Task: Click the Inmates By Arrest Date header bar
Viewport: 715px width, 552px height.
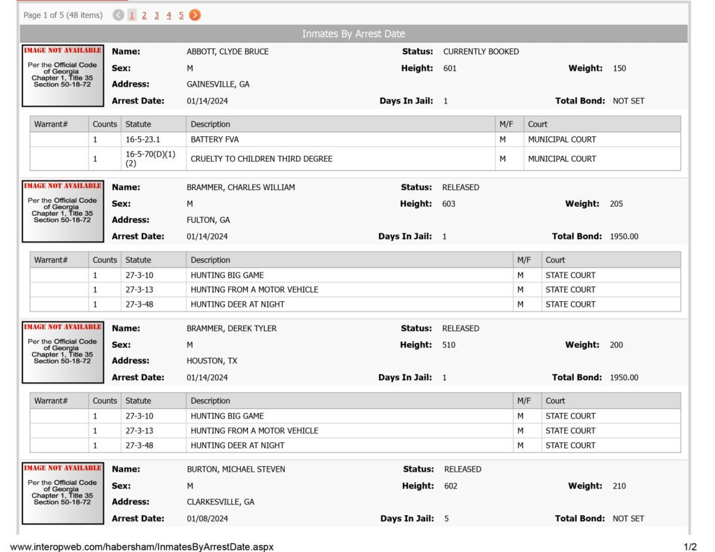Action: [353, 34]
